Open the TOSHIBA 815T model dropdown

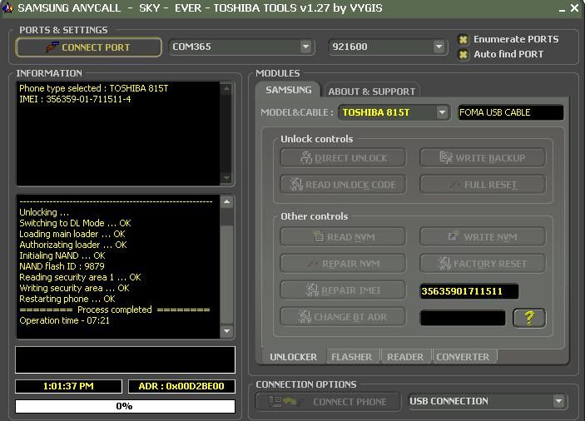tap(442, 112)
